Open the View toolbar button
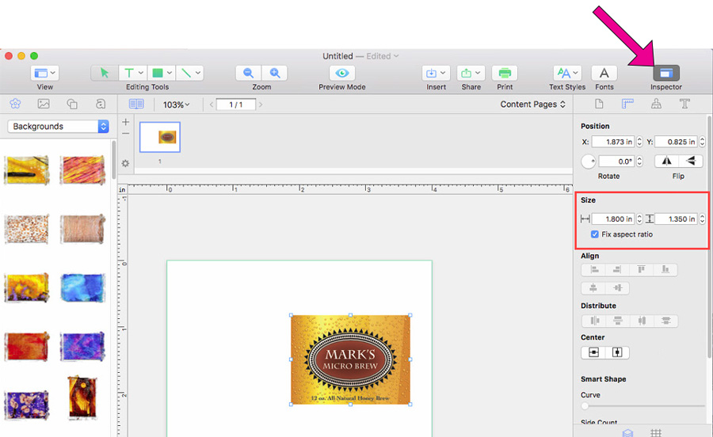 point(44,73)
